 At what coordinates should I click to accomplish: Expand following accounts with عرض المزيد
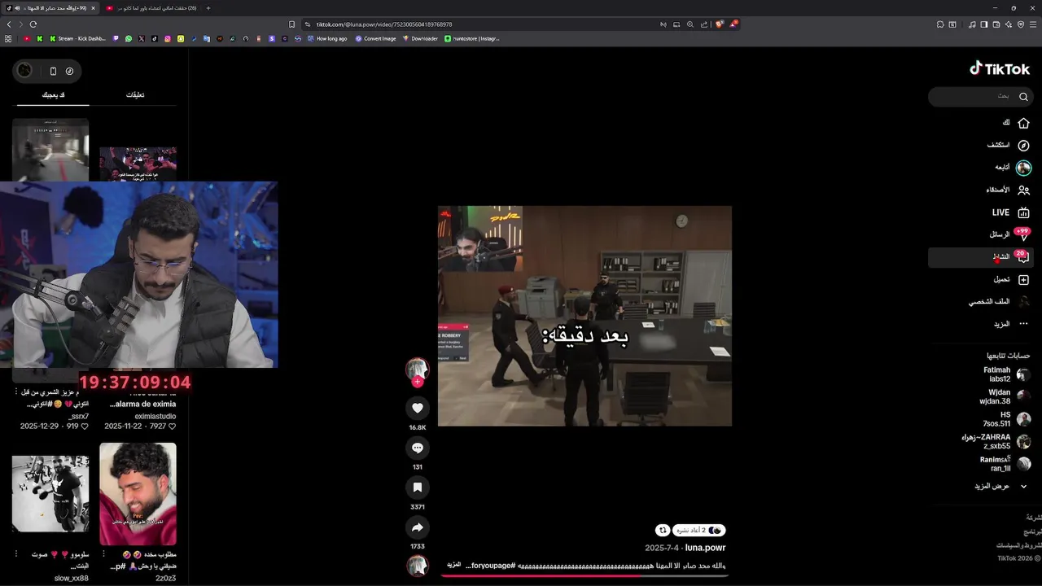pyautogui.click(x=1000, y=486)
